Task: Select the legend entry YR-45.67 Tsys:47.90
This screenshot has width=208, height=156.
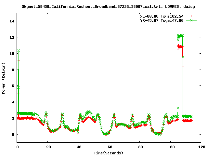Action: (x=162, y=20)
